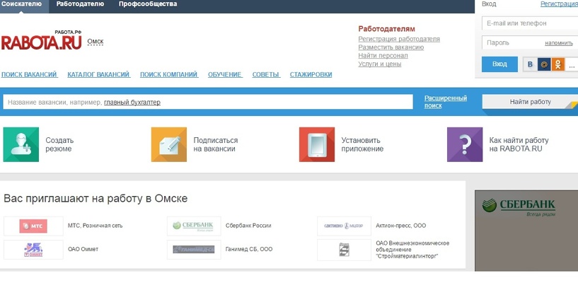Screen dimensions: 578x283
Task: Open the КАТАЛОГ ВАКАНСИЙ link
Action: pyautogui.click(x=98, y=74)
